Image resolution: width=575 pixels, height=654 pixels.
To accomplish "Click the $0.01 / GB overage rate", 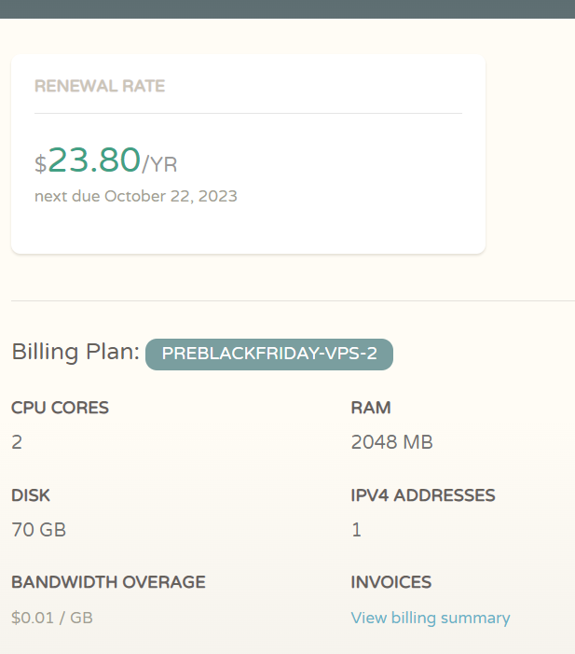I will [x=52, y=618].
